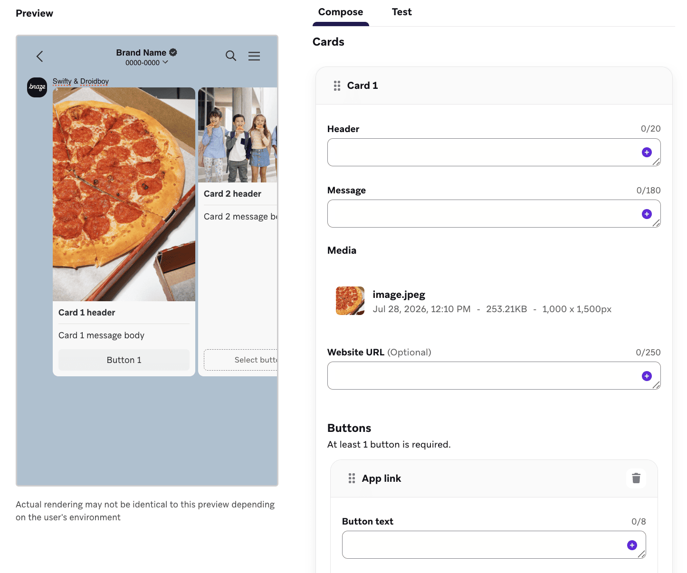Click the 'At least 1 button is required' note

389,445
